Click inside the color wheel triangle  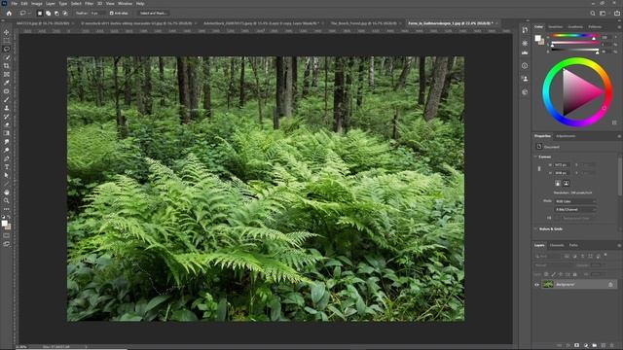(x=577, y=92)
